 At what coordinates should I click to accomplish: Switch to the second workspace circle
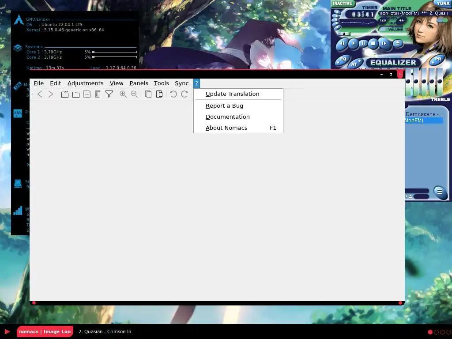436,332
